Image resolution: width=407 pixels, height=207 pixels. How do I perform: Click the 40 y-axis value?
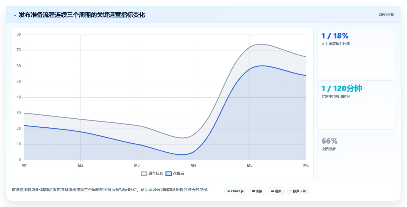tap(19, 97)
